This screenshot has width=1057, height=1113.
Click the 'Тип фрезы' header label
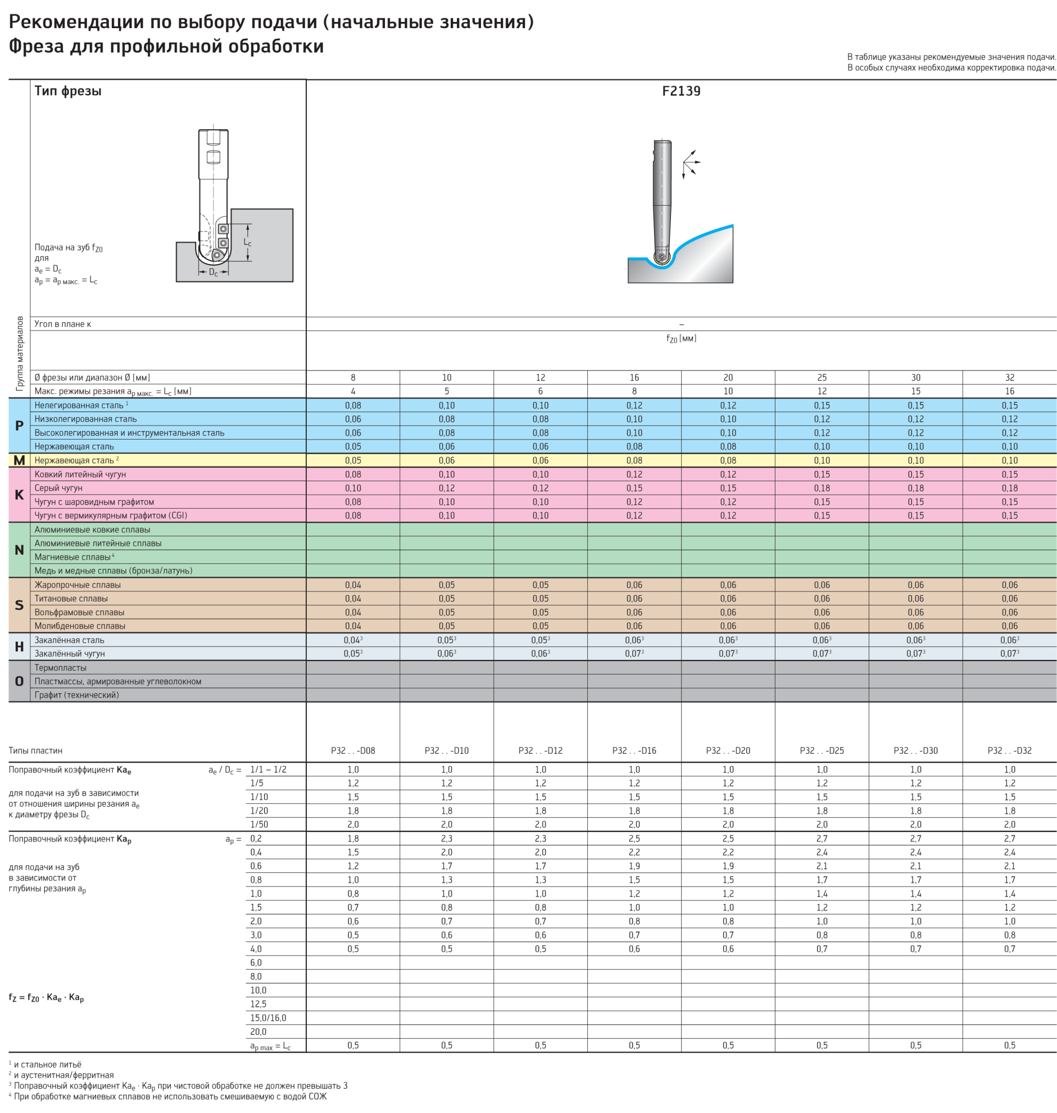tap(67, 91)
